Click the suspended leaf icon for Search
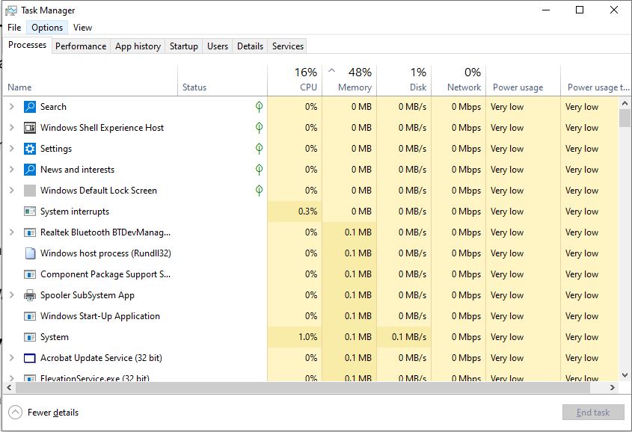The image size is (632, 432). point(260,107)
